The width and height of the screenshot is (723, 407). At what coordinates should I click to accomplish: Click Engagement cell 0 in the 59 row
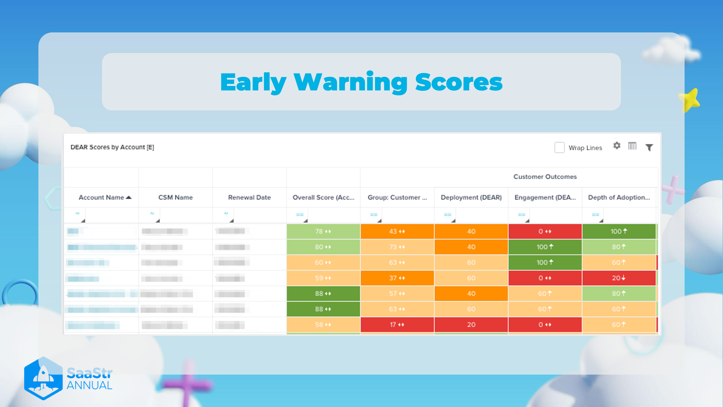coord(545,278)
